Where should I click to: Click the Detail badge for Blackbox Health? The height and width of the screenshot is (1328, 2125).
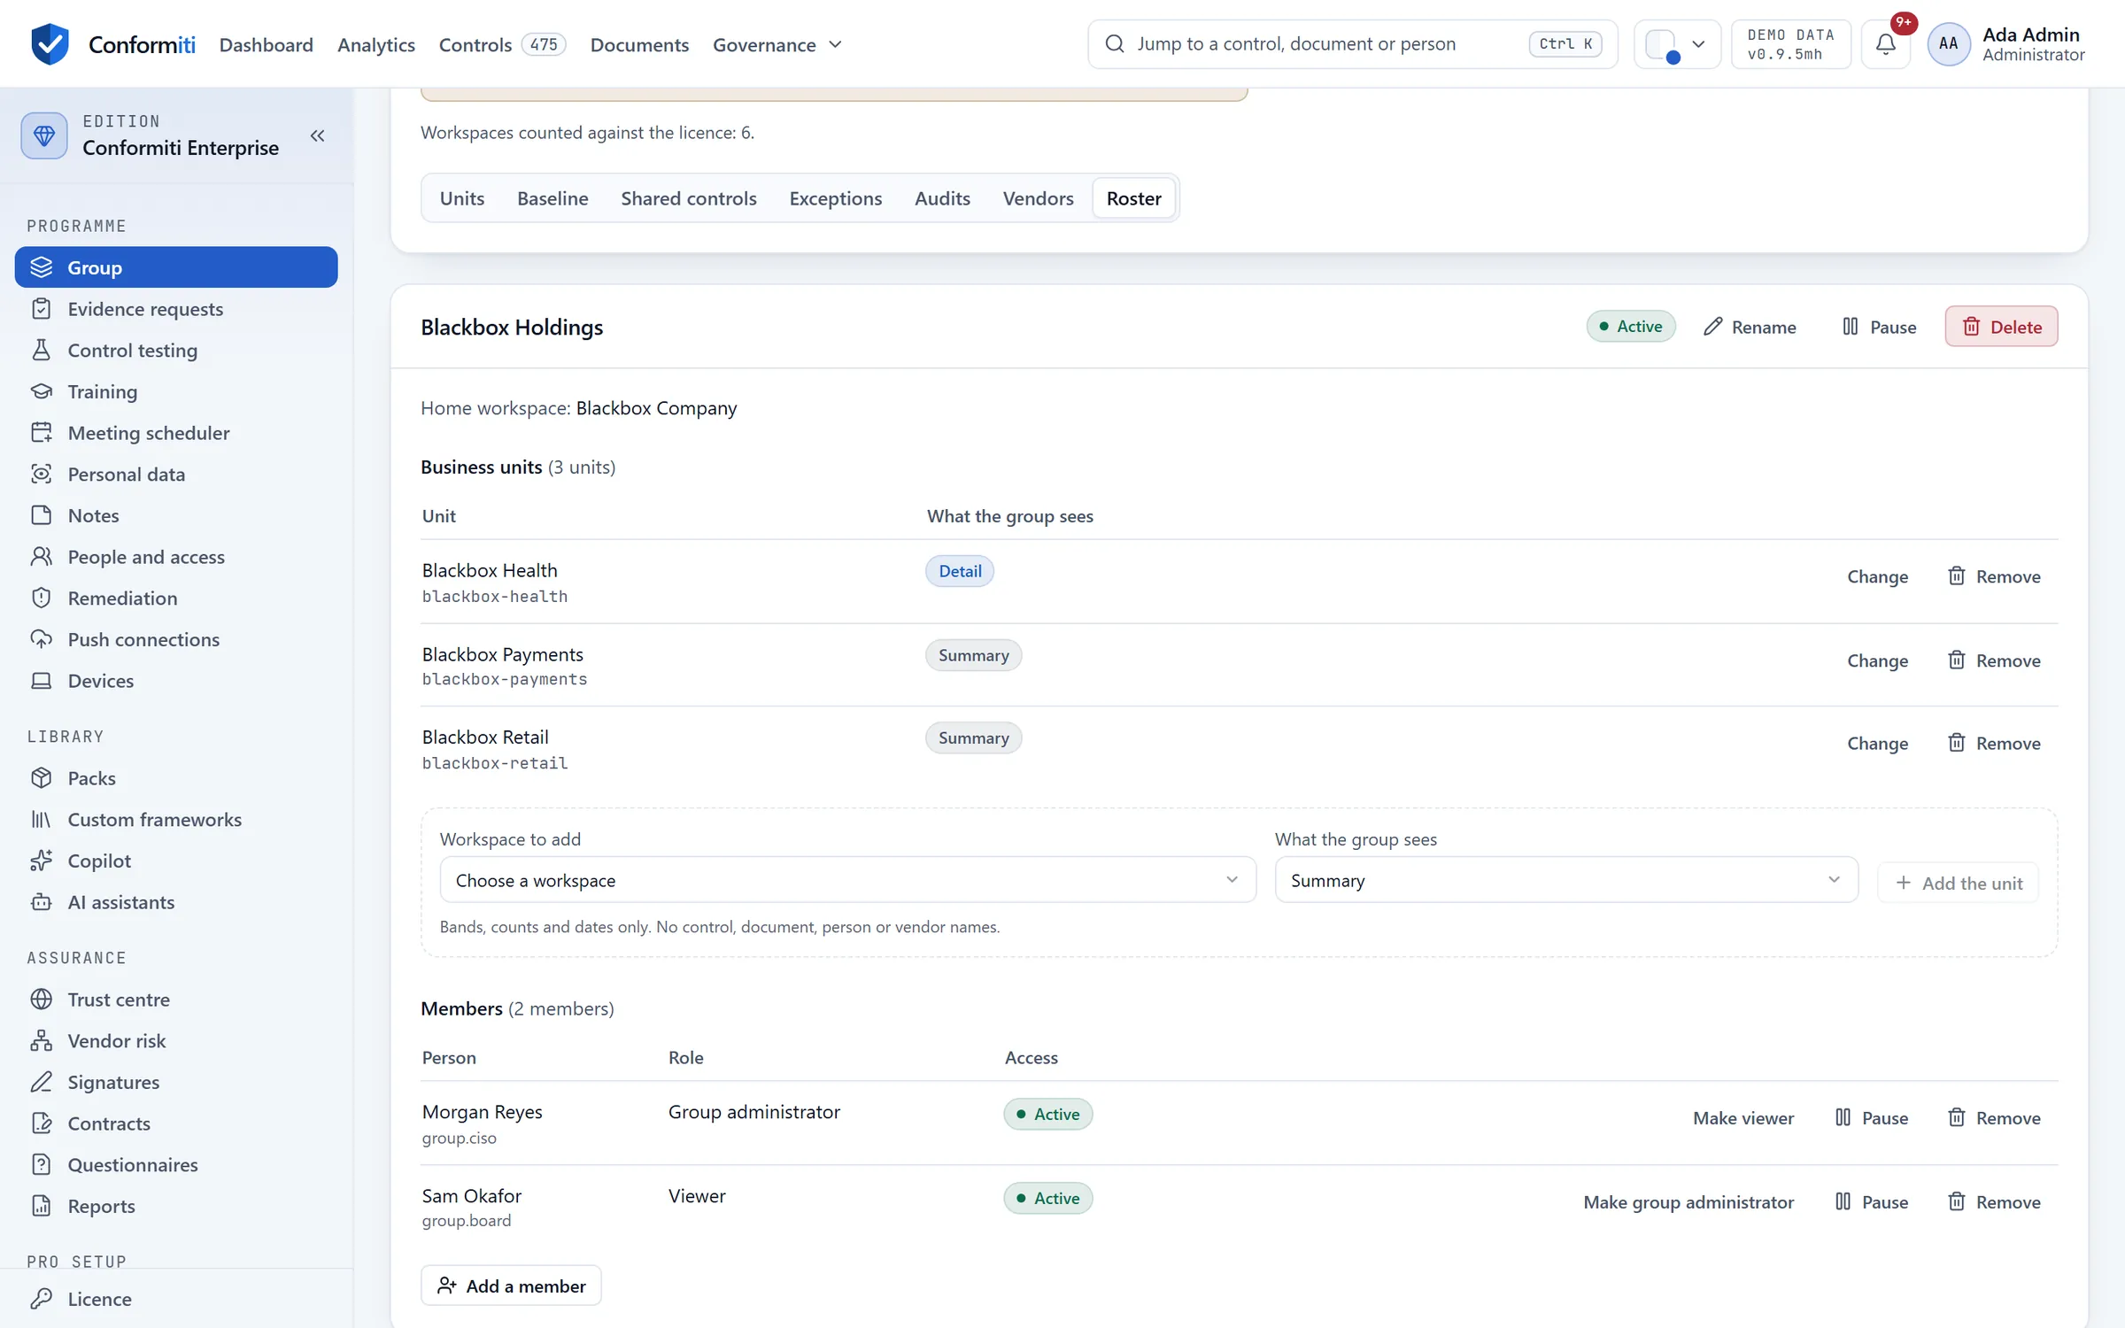960,571
